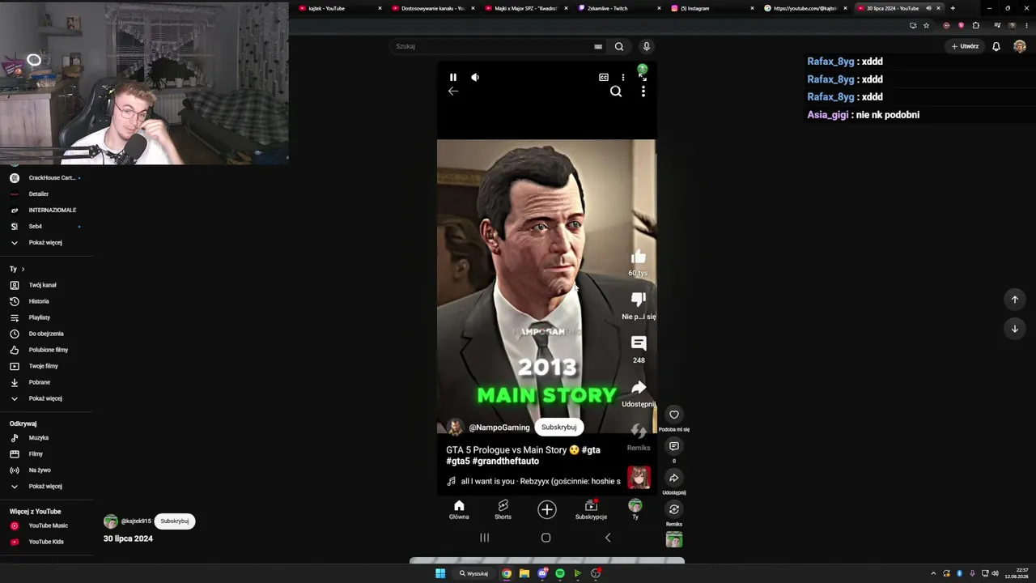Open the outer comments button showing 0

click(673, 446)
